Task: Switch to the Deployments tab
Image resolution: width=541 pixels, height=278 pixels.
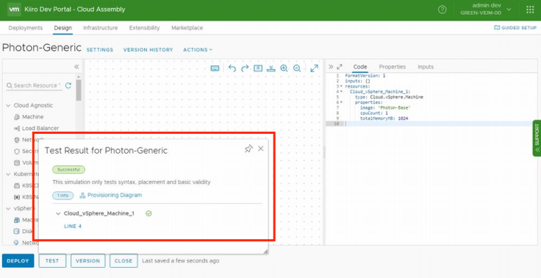Action: coord(26,28)
